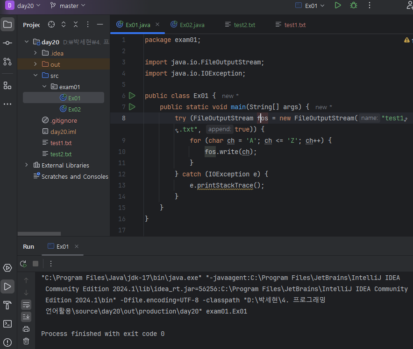This screenshot has width=413, height=349.
Task: Open the Run tool window sidebar icon
Action: coord(7,286)
